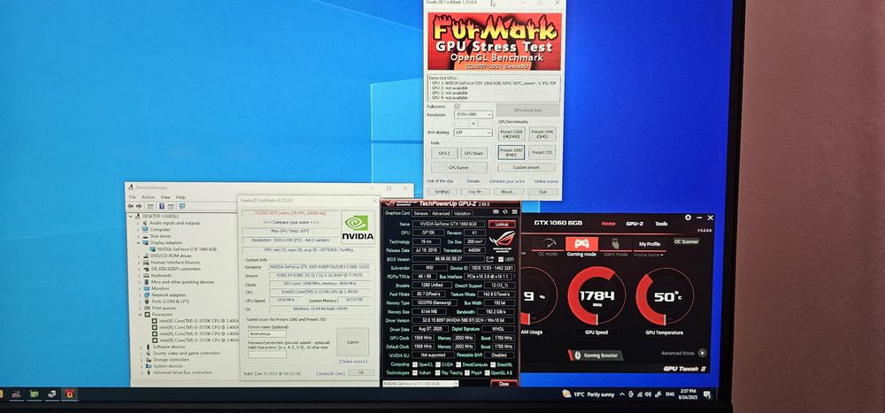Open notification center icon in taskbar
This screenshot has width=885, height=413.
(x=707, y=394)
